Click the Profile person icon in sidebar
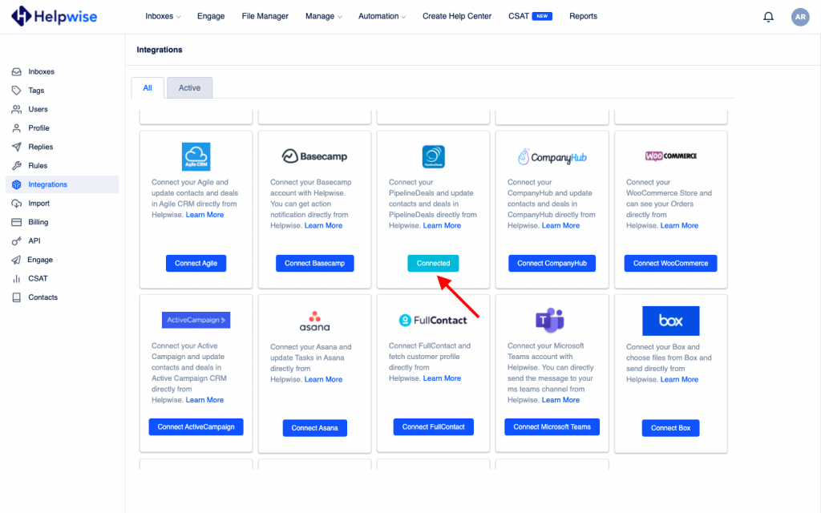Screen dimensions: 821x513 (17, 128)
